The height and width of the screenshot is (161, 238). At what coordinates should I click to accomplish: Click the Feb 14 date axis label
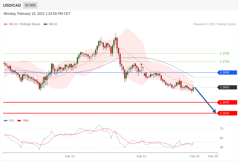(x=141, y=156)
